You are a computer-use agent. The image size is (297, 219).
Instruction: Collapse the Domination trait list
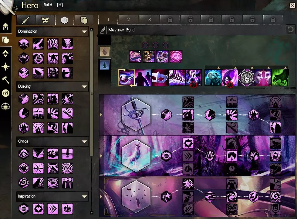tap(84, 31)
